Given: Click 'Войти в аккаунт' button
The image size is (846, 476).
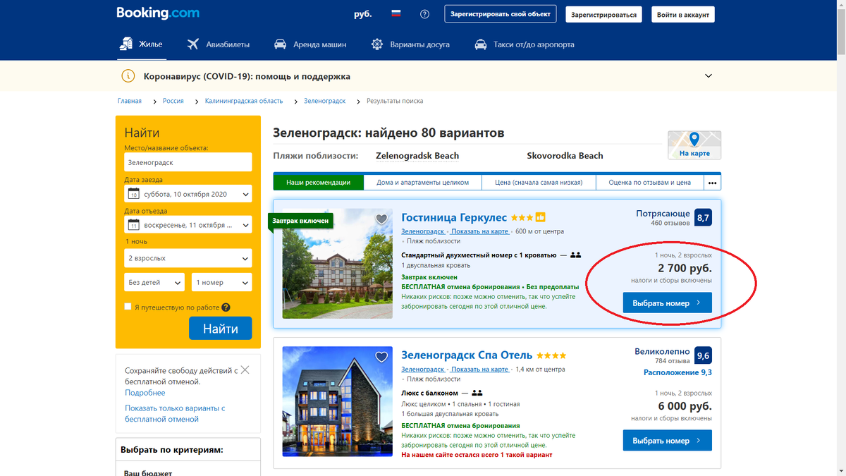Looking at the screenshot, I should pos(683,14).
